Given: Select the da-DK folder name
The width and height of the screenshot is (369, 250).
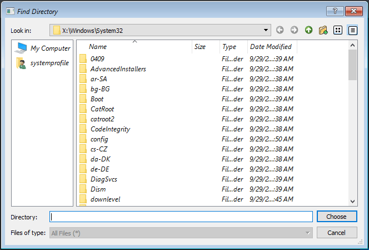Looking at the screenshot, I should pyautogui.click(x=101, y=159).
